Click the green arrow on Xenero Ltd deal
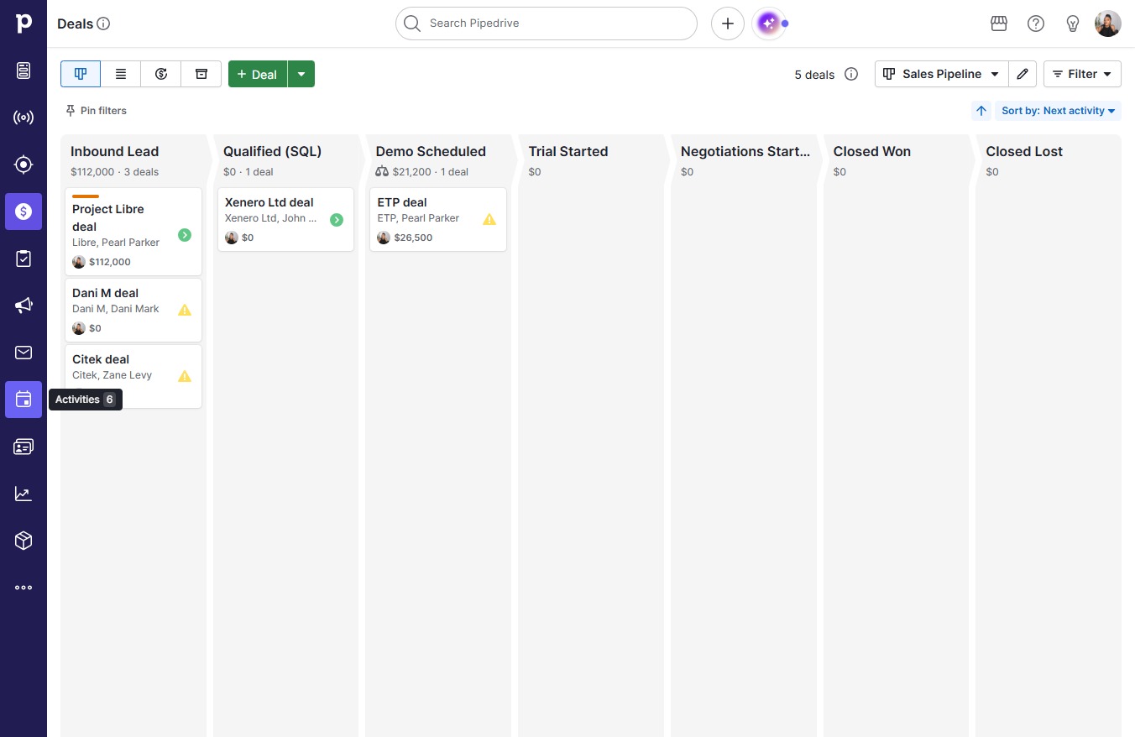 (337, 220)
